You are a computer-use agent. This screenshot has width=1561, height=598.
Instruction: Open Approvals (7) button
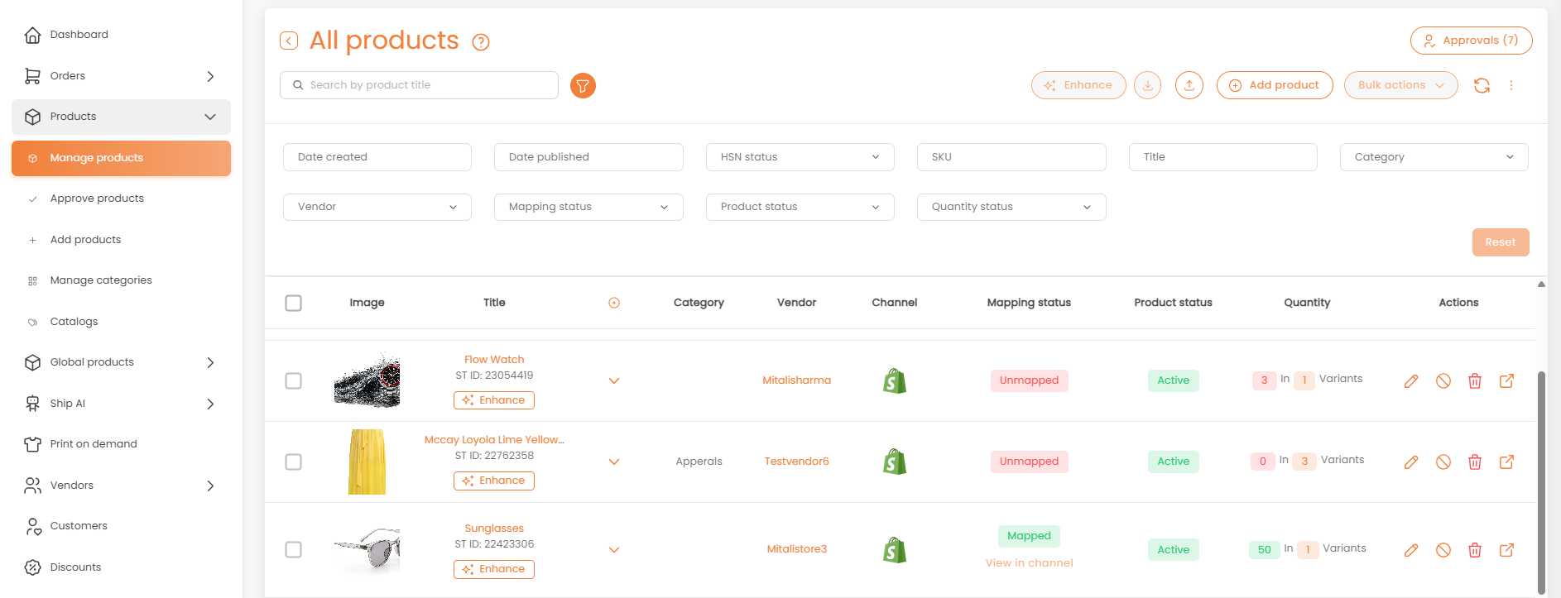1471,41
